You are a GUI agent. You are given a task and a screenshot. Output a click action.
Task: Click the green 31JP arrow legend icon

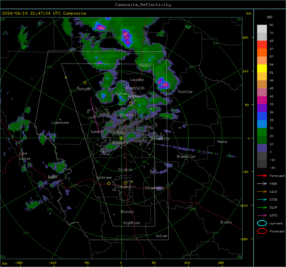click(262, 207)
